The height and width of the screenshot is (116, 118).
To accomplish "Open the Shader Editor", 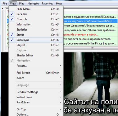I will 36,56.
